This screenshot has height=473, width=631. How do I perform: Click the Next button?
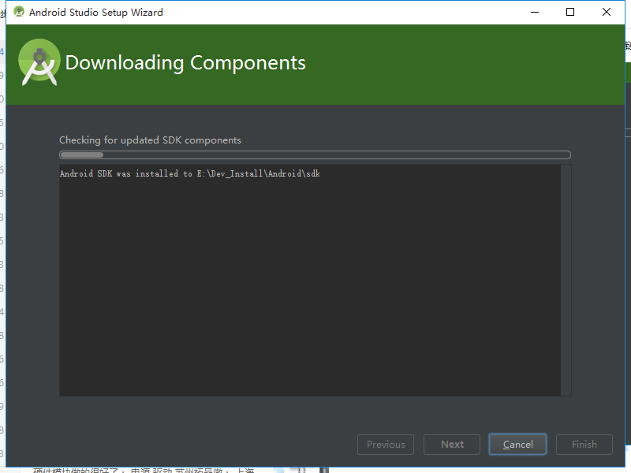[452, 445]
